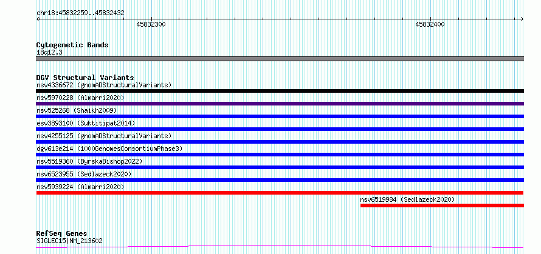Open variant label esv3893100 (Suktitipat2014)
The width and height of the screenshot is (541, 254).
pos(86,123)
